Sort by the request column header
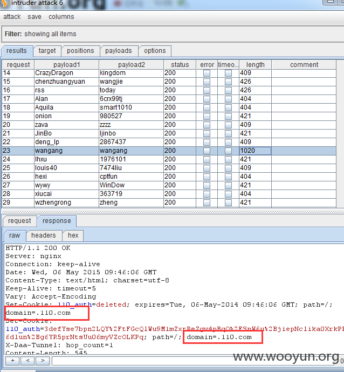The image size is (344, 372). click(18, 65)
